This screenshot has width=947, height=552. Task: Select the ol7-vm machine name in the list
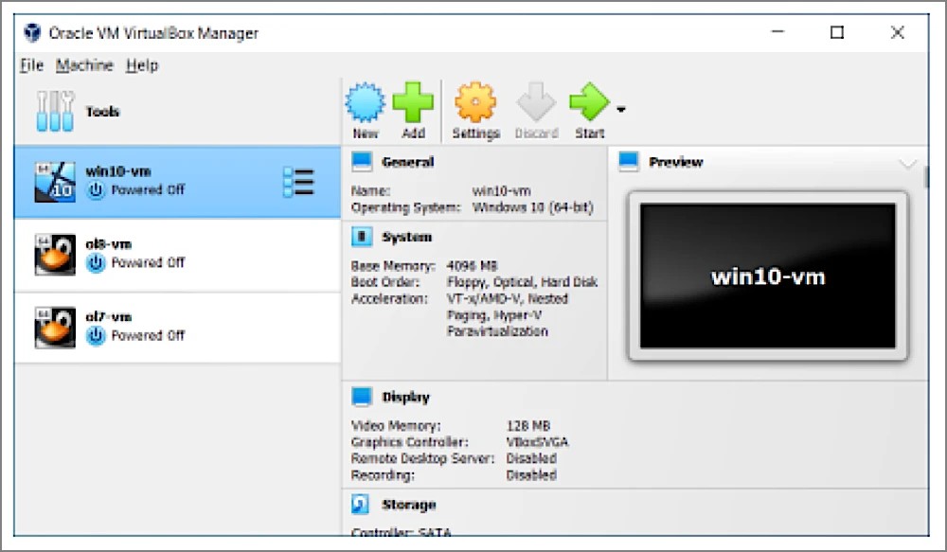(x=109, y=316)
